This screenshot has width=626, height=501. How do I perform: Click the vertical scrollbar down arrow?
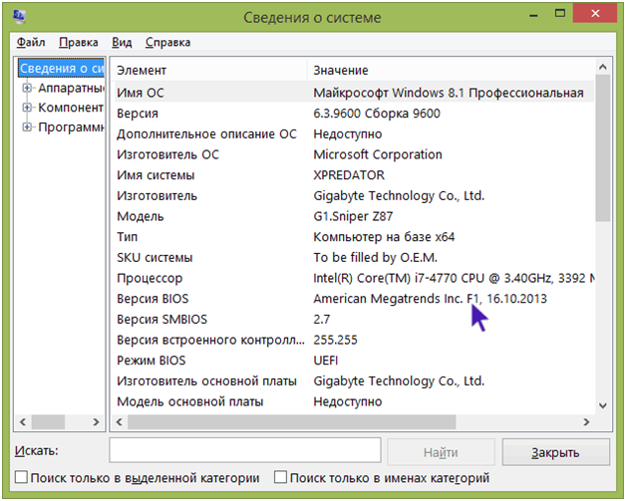coord(602,403)
